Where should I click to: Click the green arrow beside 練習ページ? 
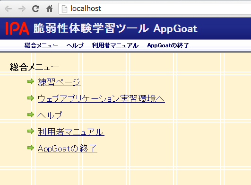(x=31, y=81)
